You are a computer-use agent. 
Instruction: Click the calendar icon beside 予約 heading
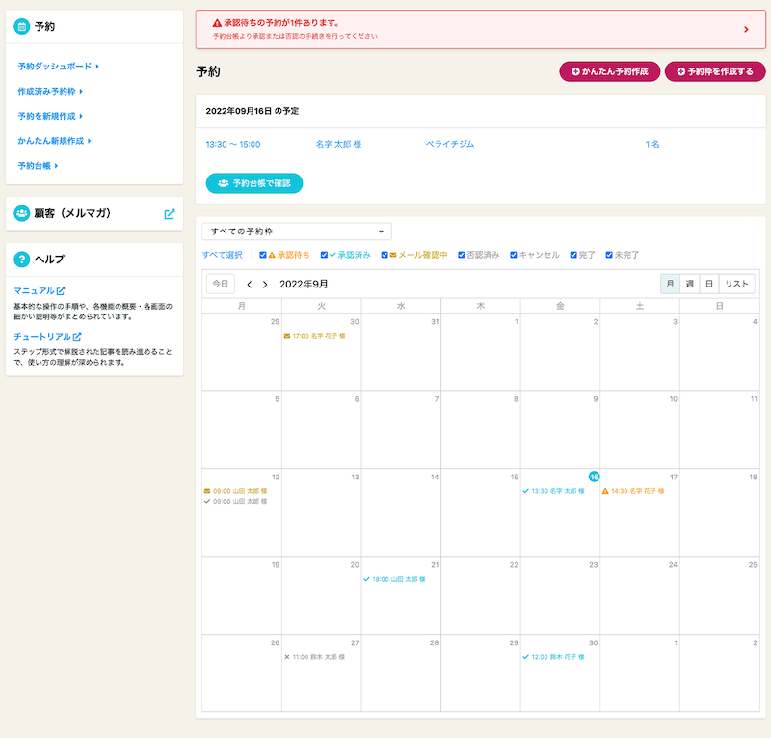(21, 27)
